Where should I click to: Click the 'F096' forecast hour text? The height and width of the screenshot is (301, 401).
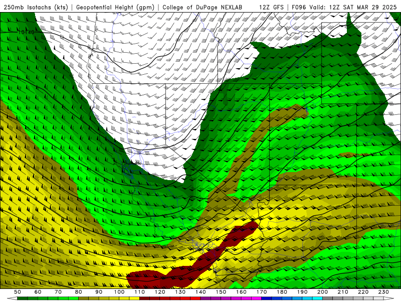pyautogui.click(x=299, y=7)
